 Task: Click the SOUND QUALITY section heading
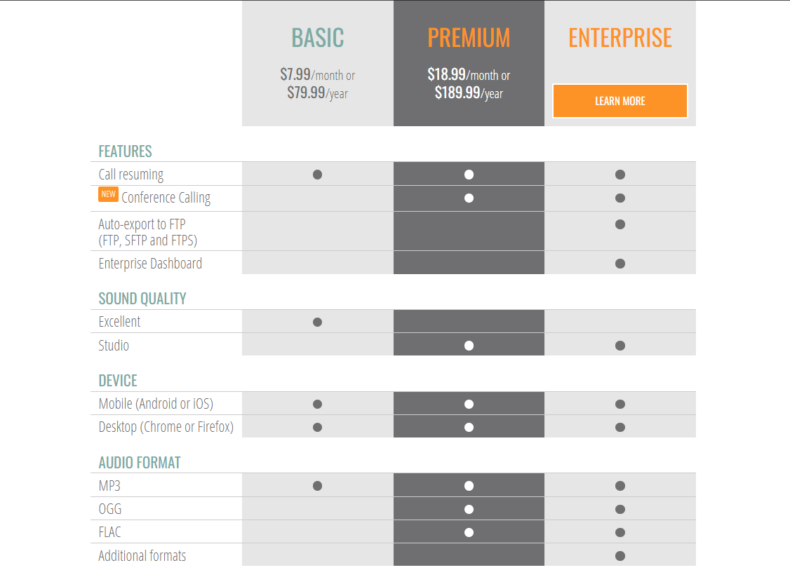(x=142, y=299)
